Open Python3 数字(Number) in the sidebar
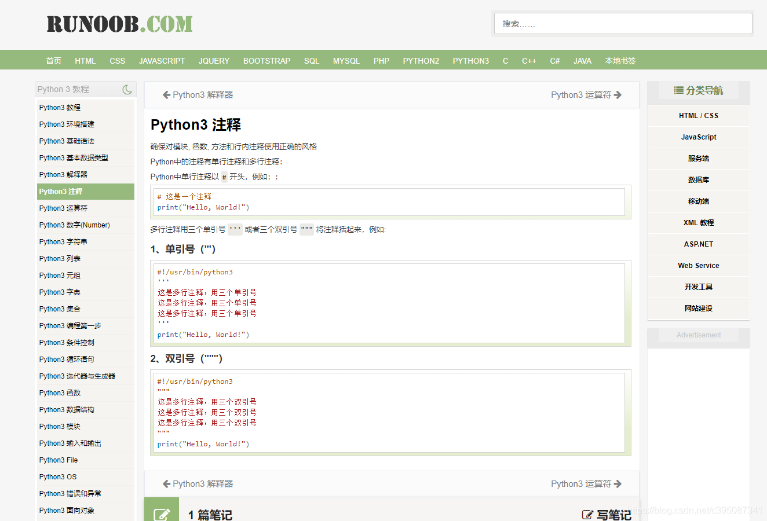 86,225
